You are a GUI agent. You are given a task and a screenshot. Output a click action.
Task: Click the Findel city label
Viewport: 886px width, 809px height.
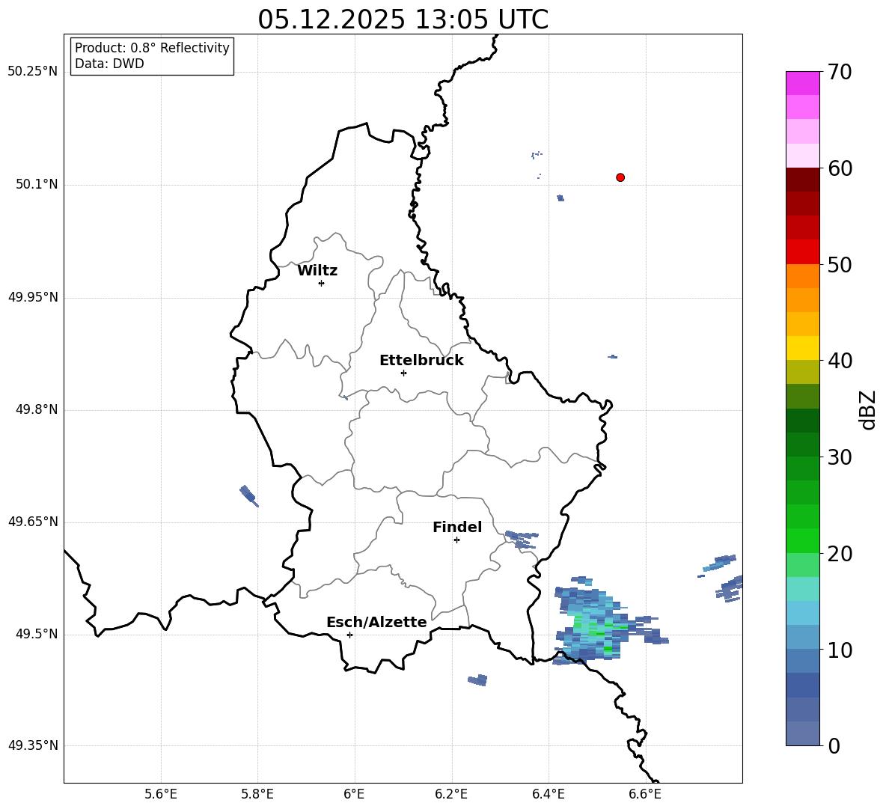click(457, 527)
